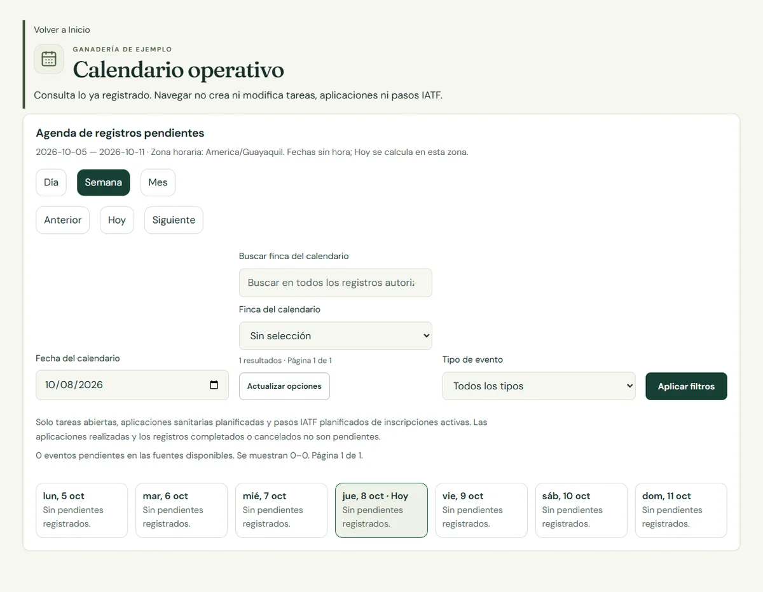763x592 pixels.
Task: Jump to Hoy
Action: [x=117, y=220]
